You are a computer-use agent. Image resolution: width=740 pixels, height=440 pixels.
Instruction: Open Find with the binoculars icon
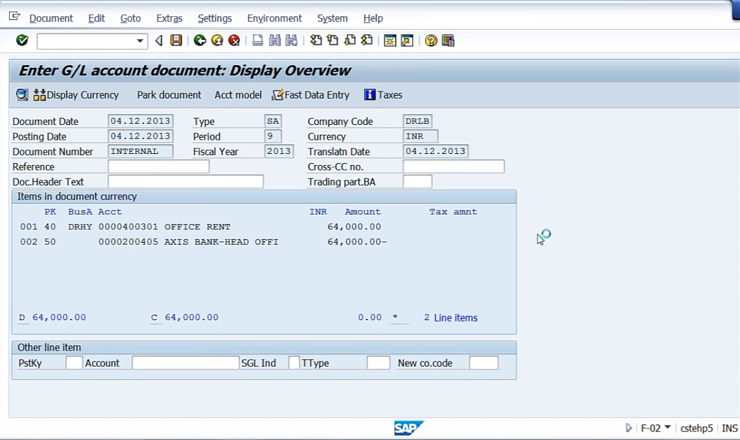click(x=275, y=41)
